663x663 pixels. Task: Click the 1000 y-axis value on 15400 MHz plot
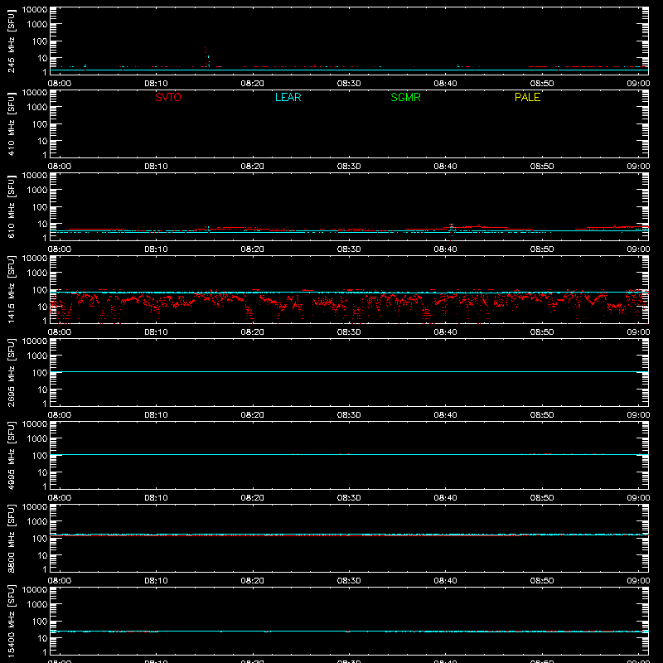pos(37,605)
